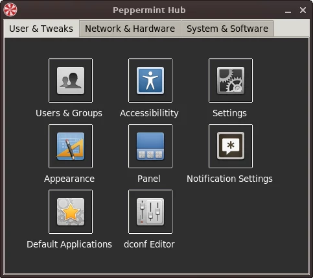Close the Peppermint Hub window
The image size is (313, 278).
(x=303, y=10)
